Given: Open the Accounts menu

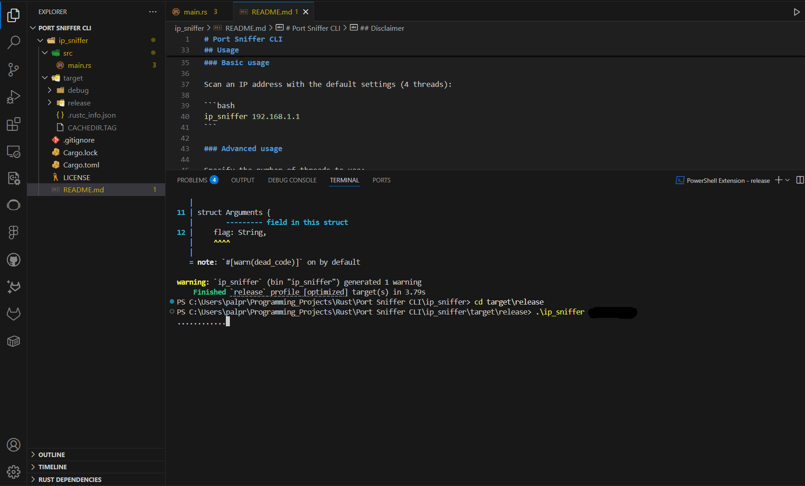Looking at the screenshot, I should [x=14, y=445].
